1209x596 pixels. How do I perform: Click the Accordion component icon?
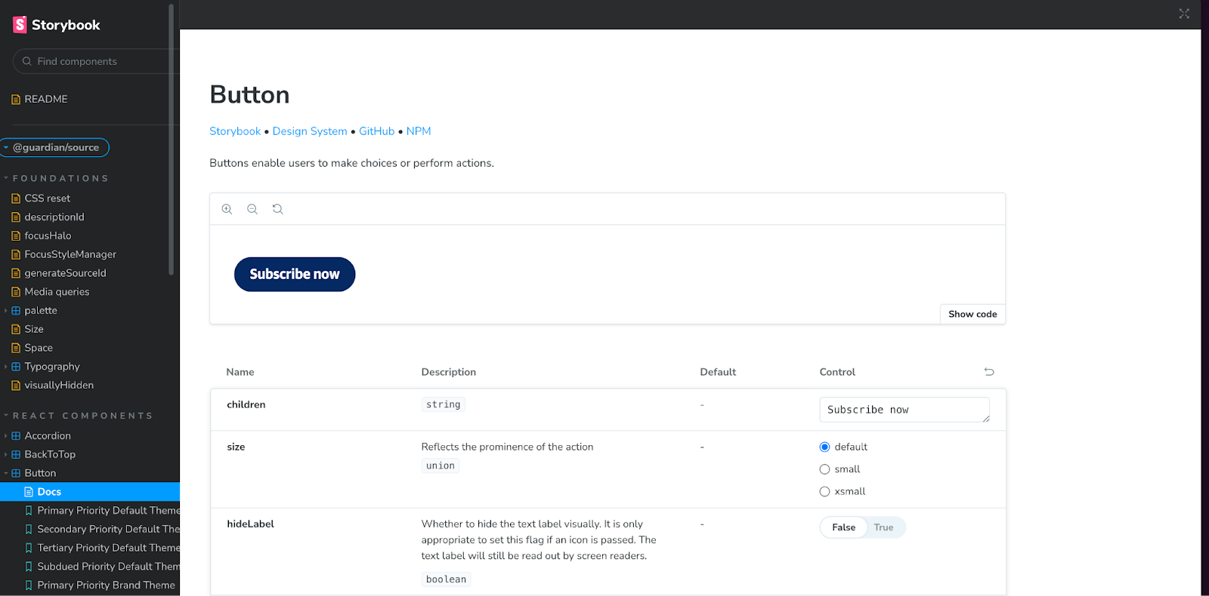(x=16, y=436)
